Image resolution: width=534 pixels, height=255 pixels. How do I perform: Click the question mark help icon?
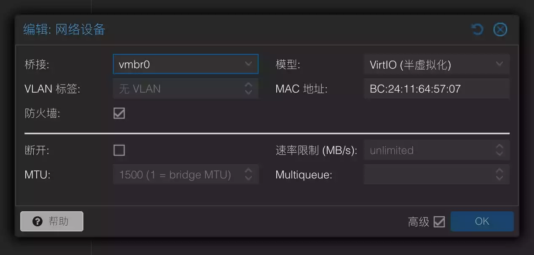coord(37,221)
